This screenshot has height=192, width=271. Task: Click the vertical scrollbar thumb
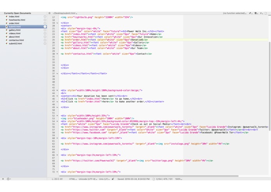(269, 86)
